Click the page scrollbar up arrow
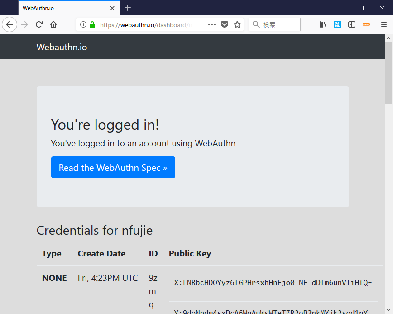This screenshot has width=393, height=314. 388,38
